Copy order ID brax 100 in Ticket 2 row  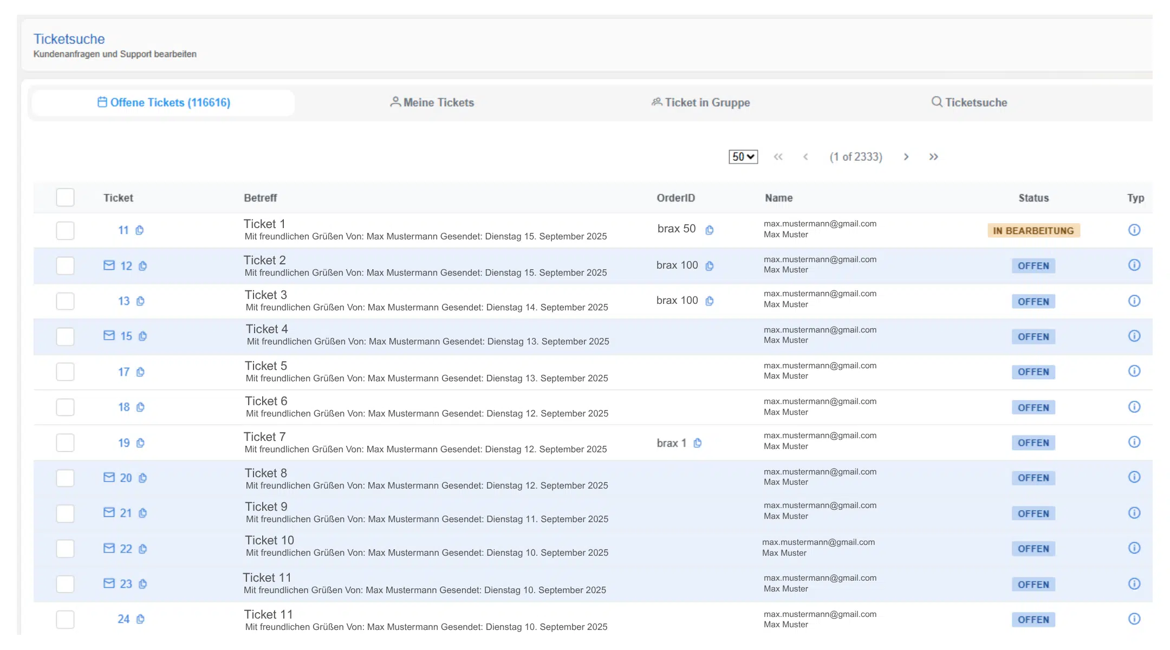(x=710, y=266)
